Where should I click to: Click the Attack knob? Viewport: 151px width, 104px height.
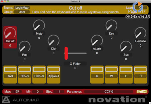pos(97,40)
